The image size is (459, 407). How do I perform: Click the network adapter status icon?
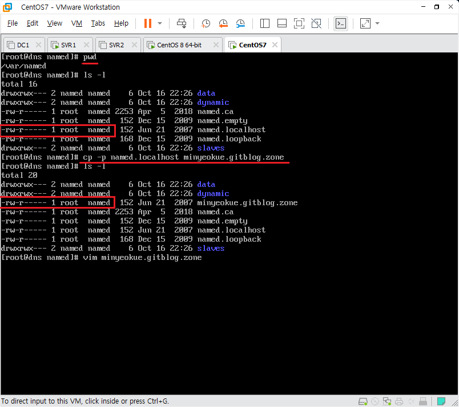tap(387, 401)
